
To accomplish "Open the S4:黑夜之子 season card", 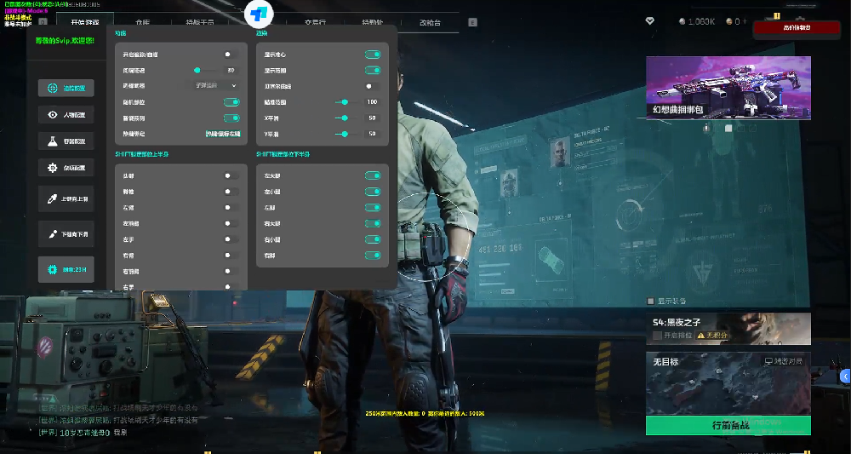I will 728,329.
